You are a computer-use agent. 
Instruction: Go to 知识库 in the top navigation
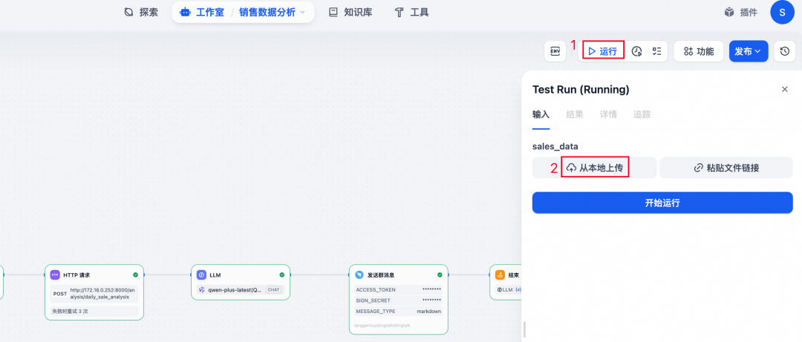tap(351, 13)
